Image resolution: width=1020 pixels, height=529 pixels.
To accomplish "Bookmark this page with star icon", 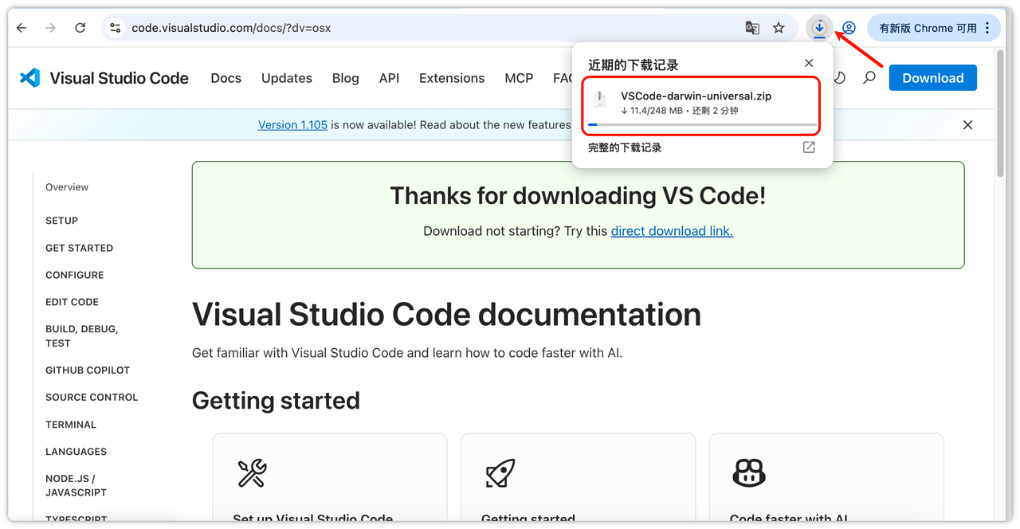I will click(x=779, y=28).
